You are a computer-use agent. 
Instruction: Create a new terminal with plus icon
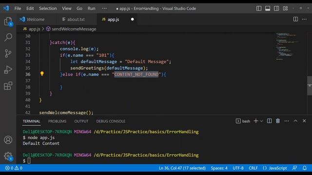(256, 121)
